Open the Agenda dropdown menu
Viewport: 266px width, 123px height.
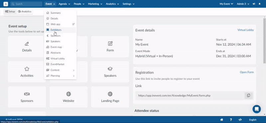(64, 4)
